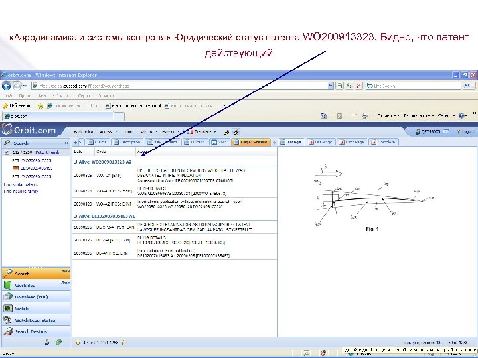Open the Безопасность (Safety) dropdown menu

pyautogui.click(x=418, y=115)
